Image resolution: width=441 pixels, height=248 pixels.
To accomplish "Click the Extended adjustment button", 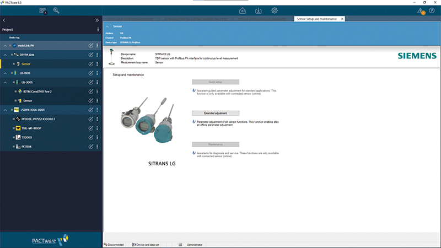I will (x=216, y=113).
